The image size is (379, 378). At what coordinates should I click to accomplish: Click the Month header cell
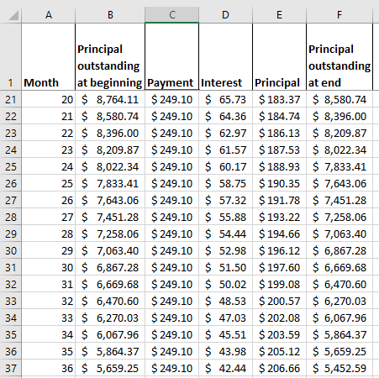(49, 57)
